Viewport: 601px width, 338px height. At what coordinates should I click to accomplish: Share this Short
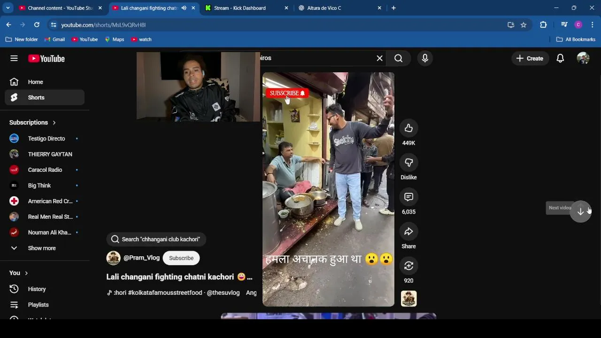coord(408,231)
